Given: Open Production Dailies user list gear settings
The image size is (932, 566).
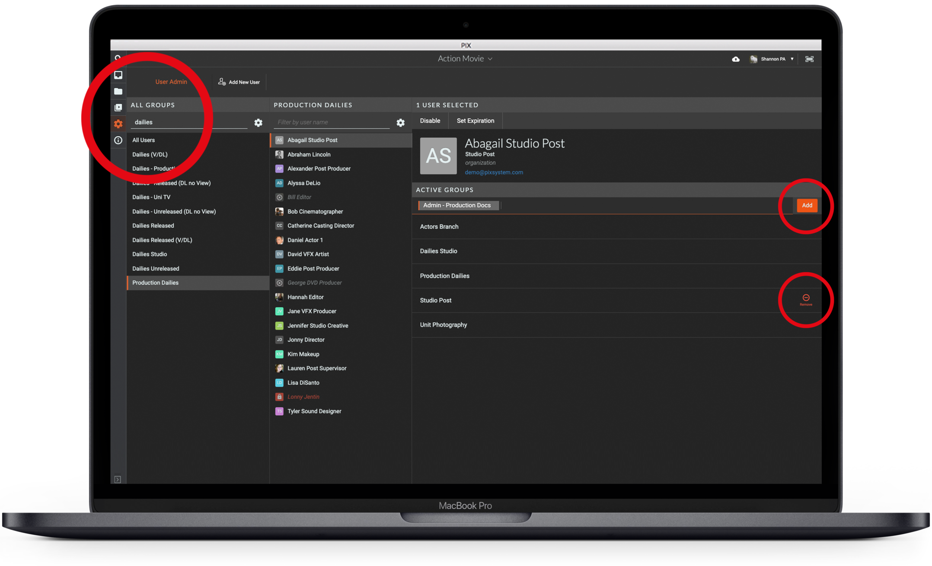Looking at the screenshot, I should point(400,123).
